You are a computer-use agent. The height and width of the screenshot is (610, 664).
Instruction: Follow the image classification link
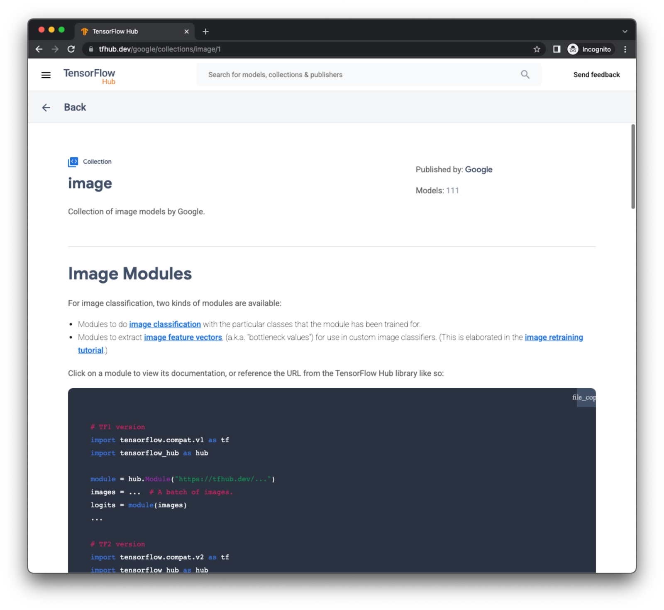point(165,324)
